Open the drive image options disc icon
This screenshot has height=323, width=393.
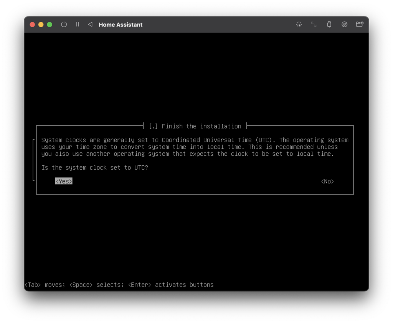(344, 24)
